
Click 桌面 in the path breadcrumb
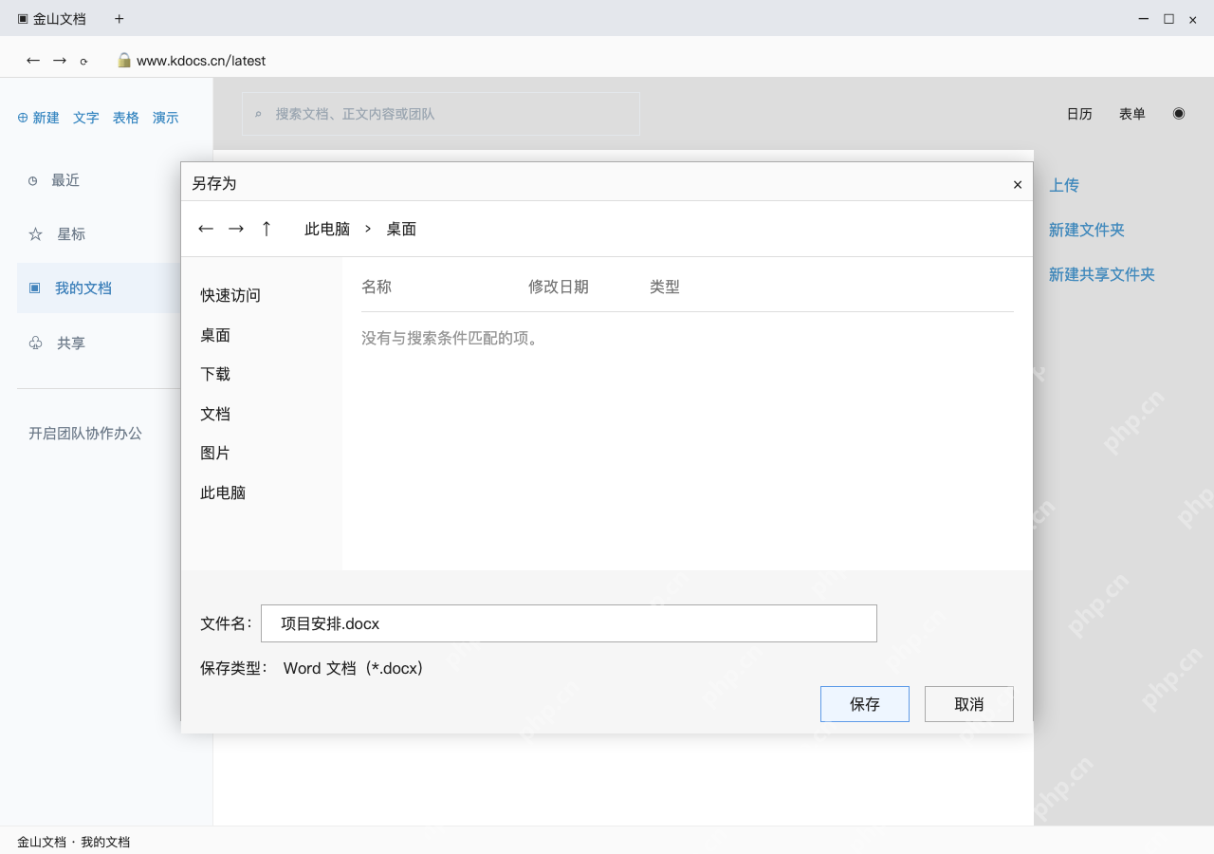pos(401,229)
